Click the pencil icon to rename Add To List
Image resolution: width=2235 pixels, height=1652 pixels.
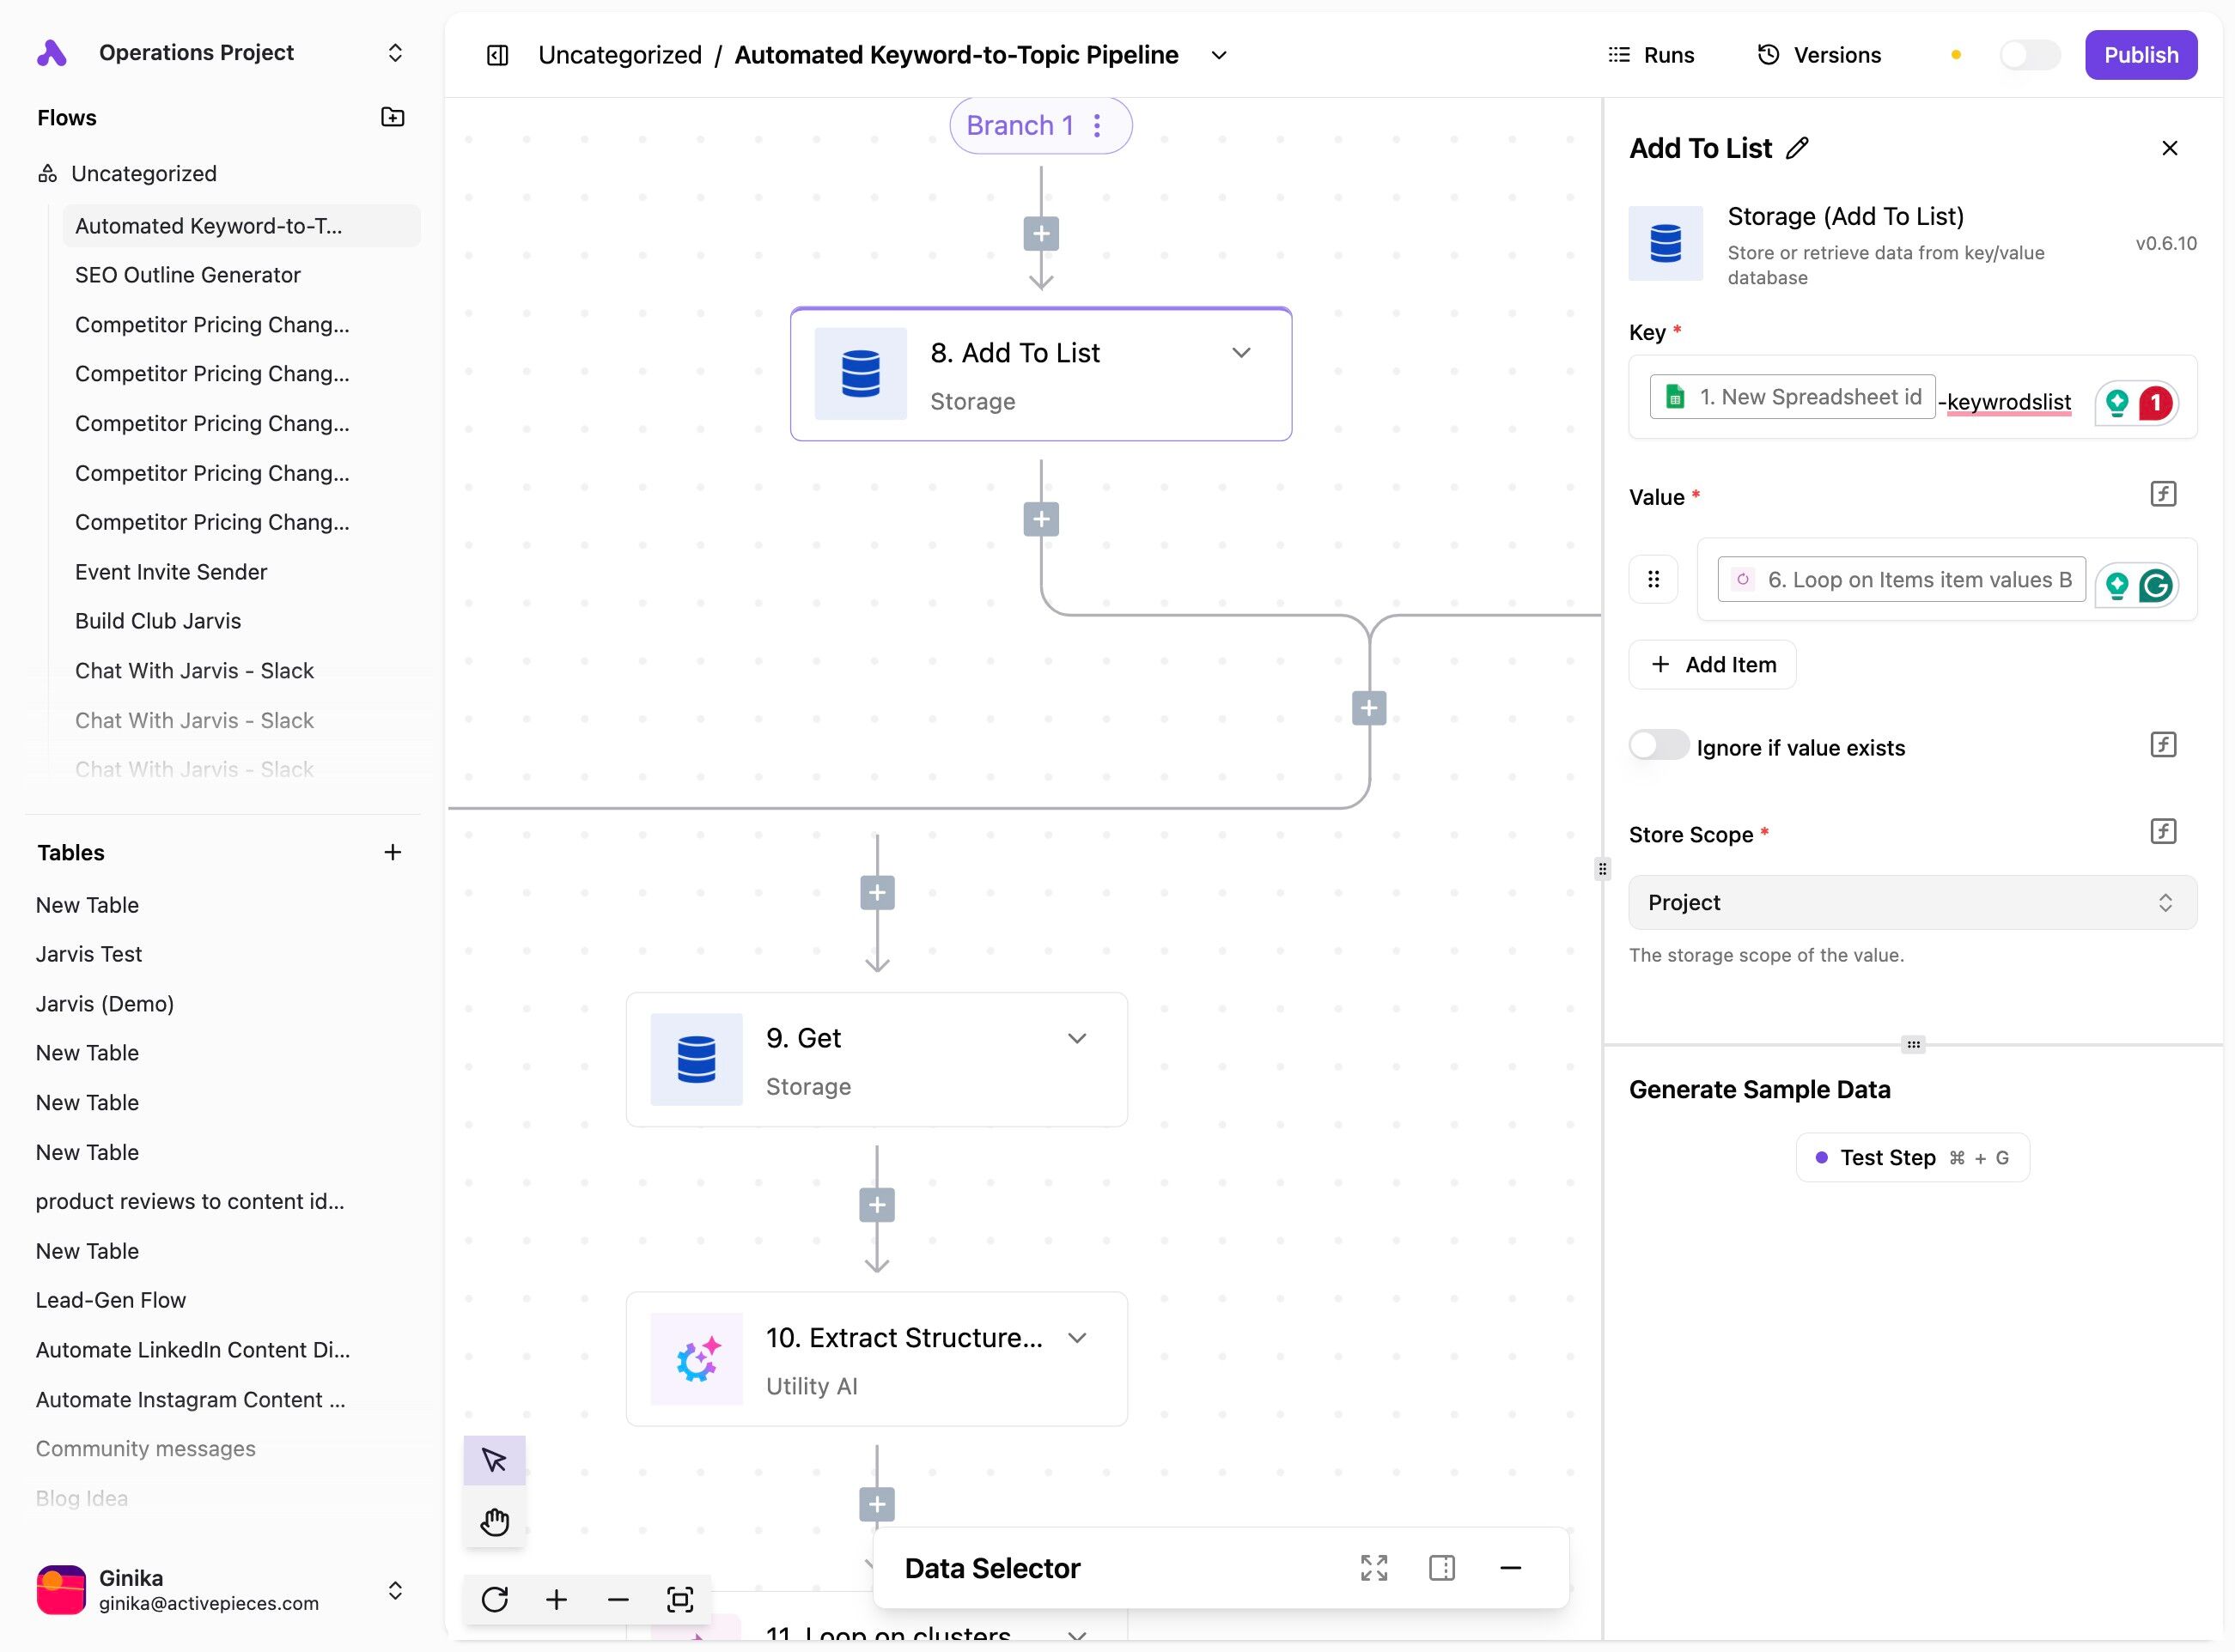pyautogui.click(x=1797, y=148)
